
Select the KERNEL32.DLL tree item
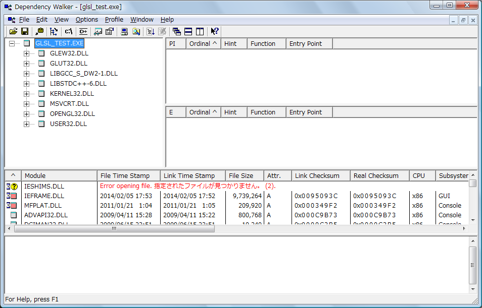click(72, 94)
